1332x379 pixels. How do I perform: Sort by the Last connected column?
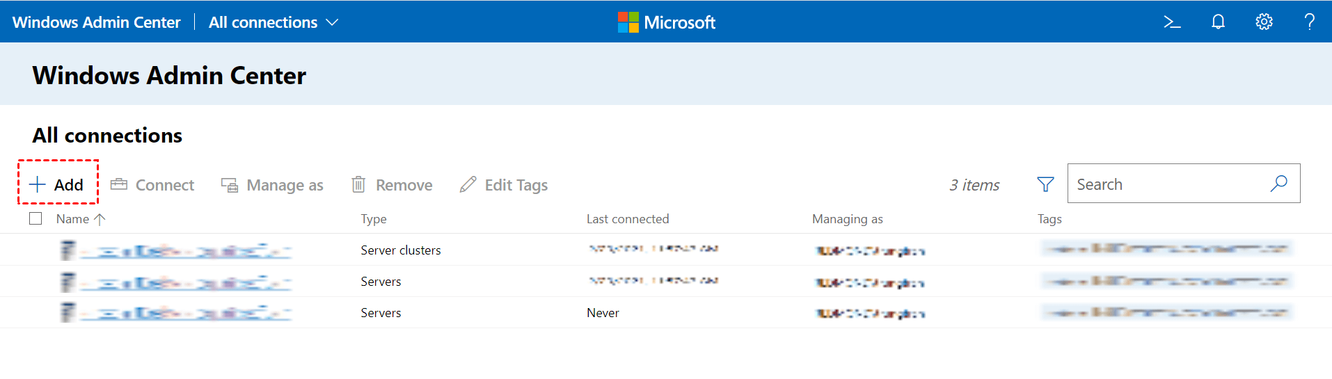[x=627, y=219]
